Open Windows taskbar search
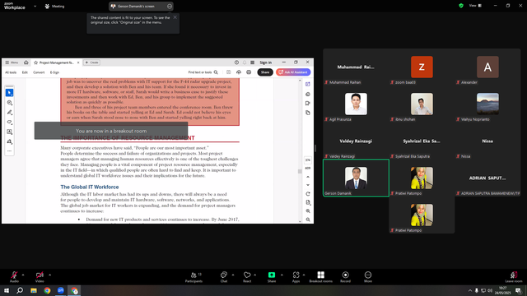 (x=20, y=290)
